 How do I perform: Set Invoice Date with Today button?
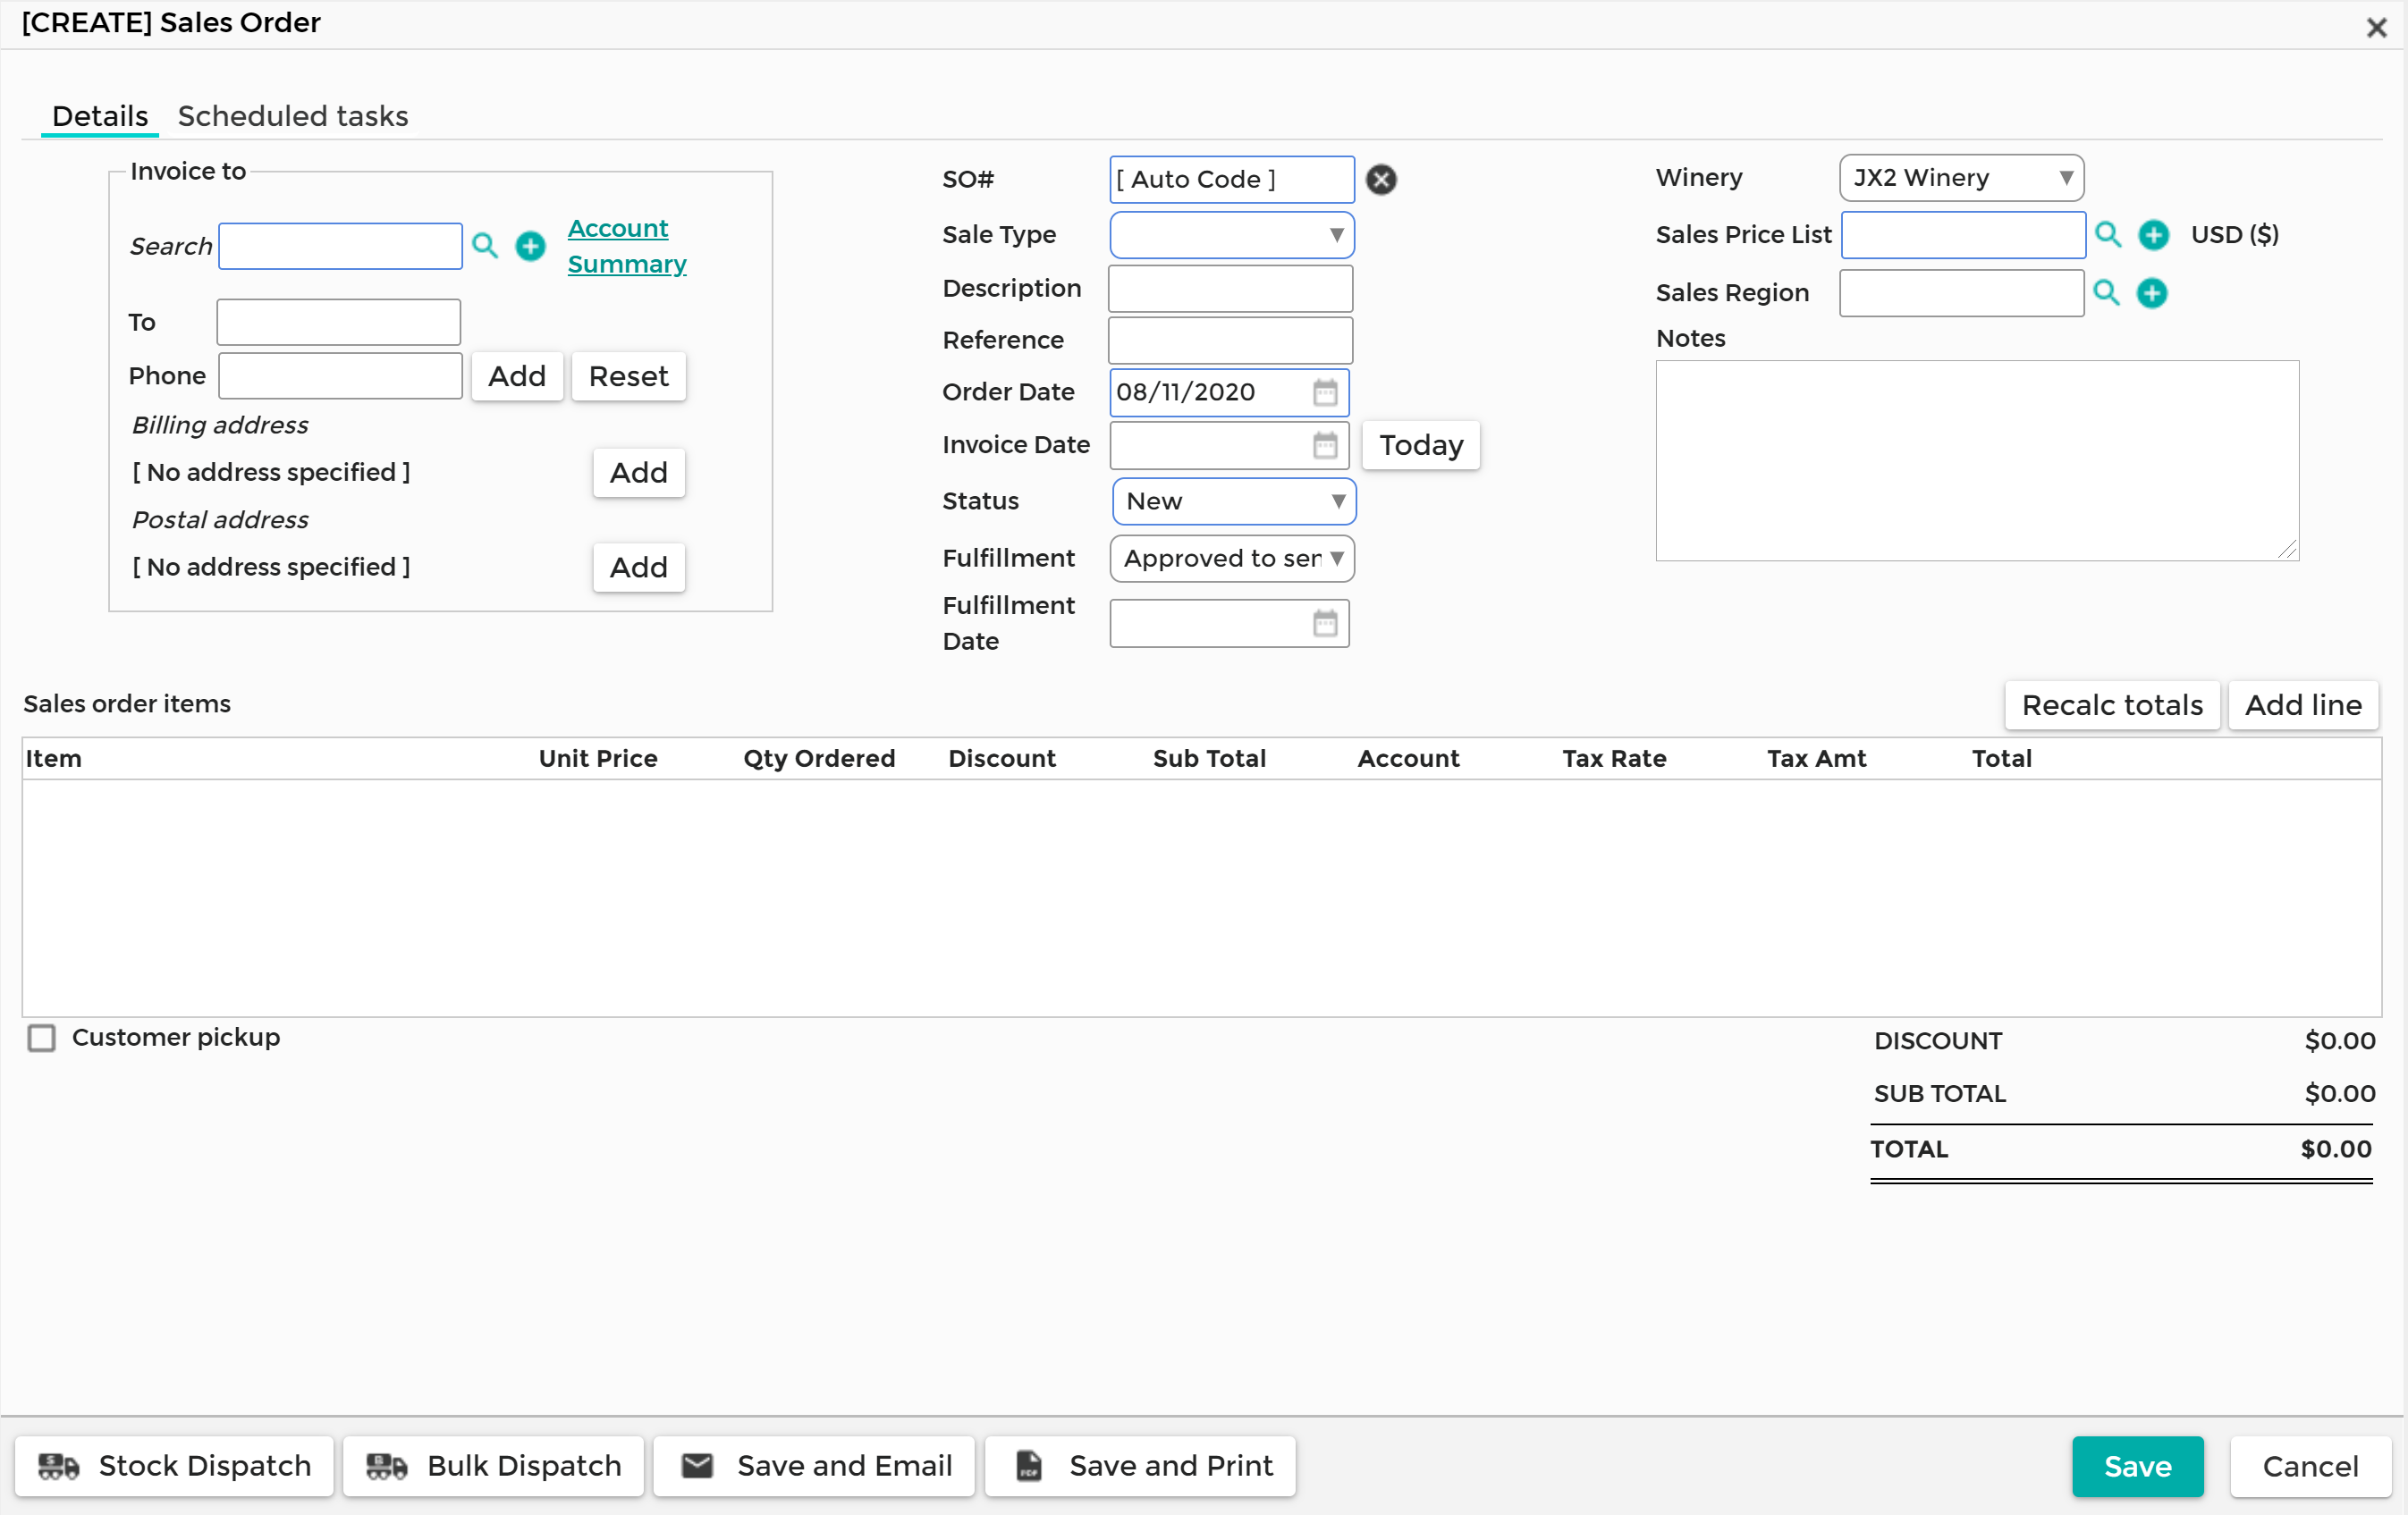tap(1421, 445)
